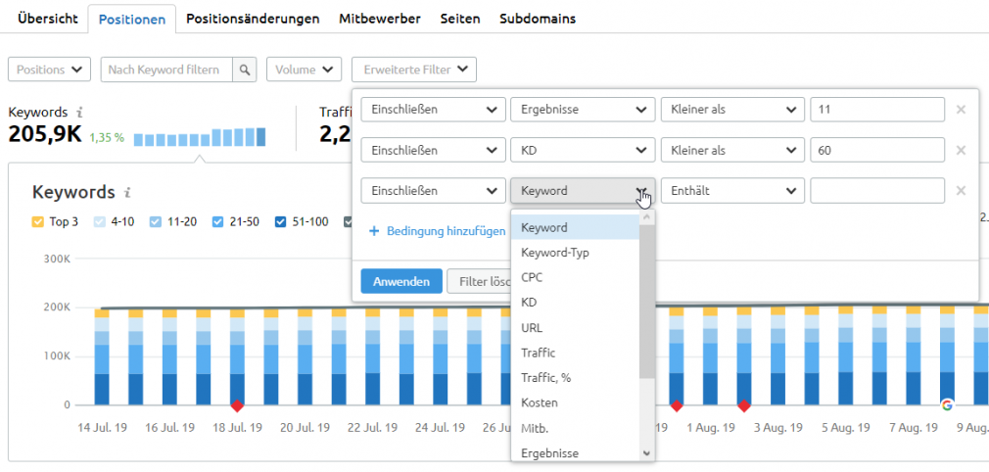
Task: Click the red diamond marker before 1 Aug. 19
Action: (x=677, y=405)
